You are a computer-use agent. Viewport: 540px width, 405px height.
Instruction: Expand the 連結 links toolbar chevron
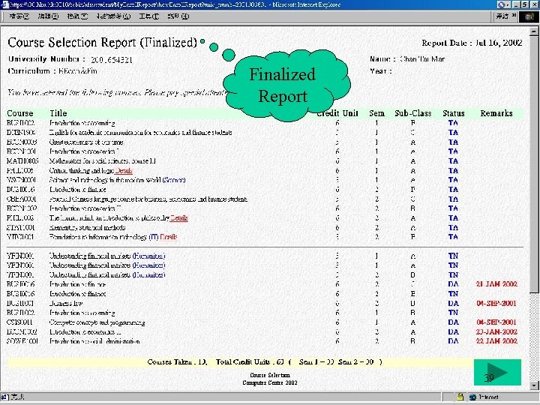[x=514, y=16]
